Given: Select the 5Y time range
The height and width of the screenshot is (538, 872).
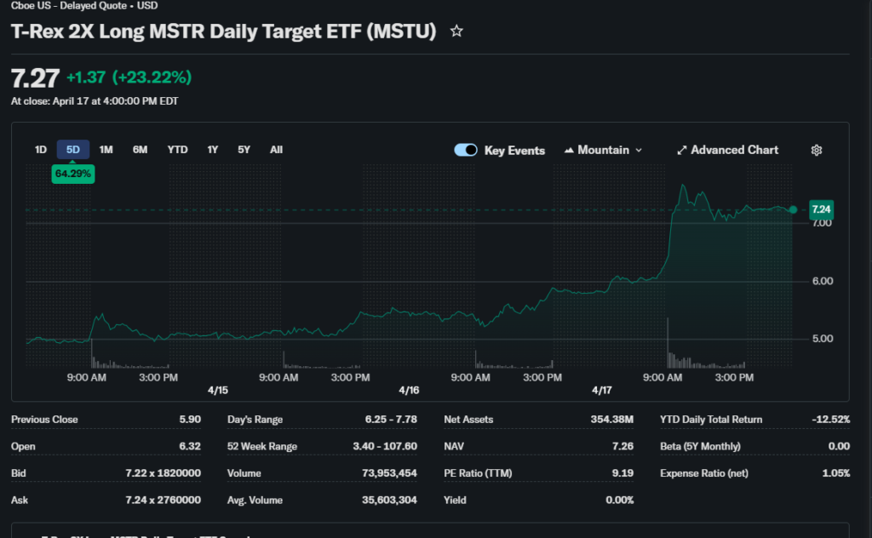Looking at the screenshot, I should click(x=244, y=150).
